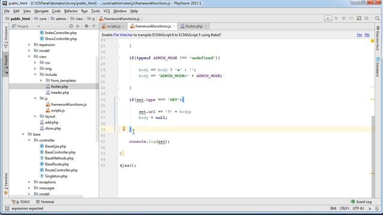
Task: Click the yellow lightbulb intention icon
Action: (124, 128)
